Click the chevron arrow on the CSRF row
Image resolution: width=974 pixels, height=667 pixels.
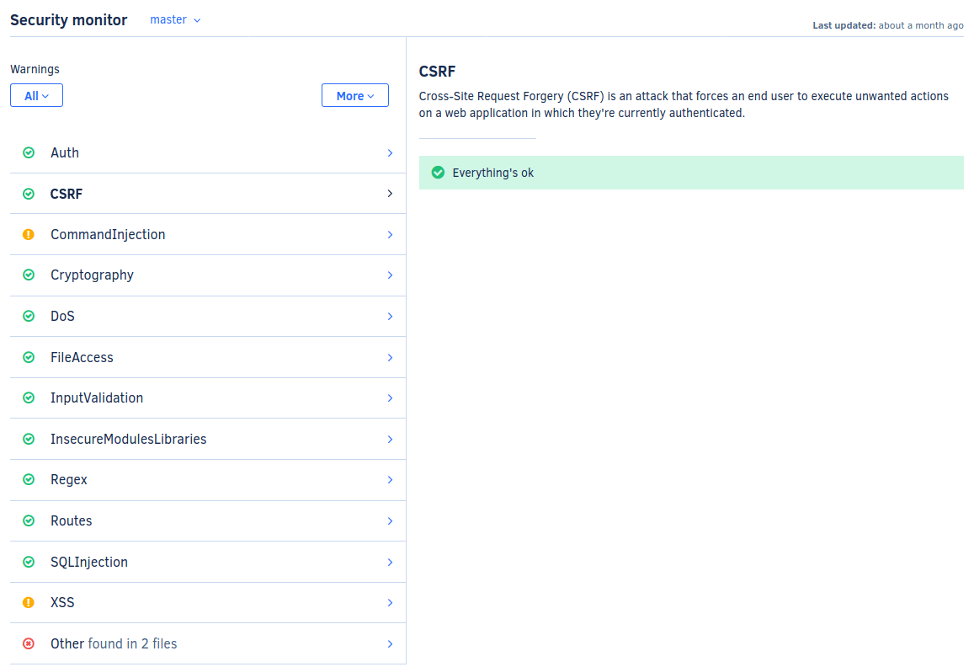(390, 194)
